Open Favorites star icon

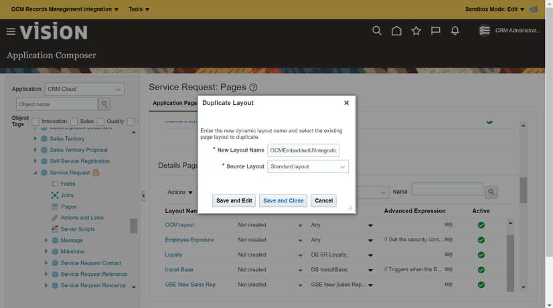(x=416, y=31)
